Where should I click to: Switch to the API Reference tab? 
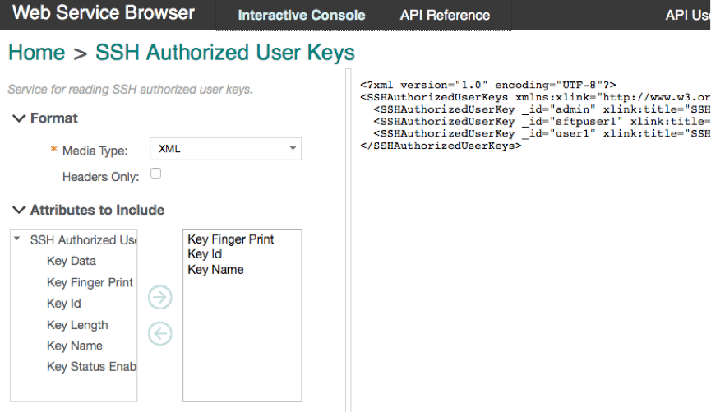tap(445, 16)
